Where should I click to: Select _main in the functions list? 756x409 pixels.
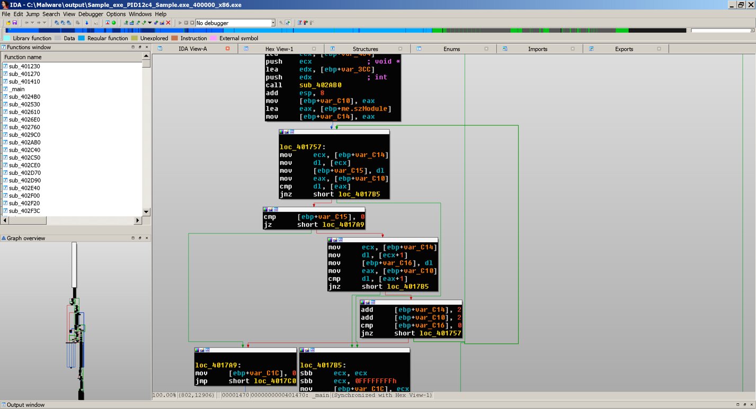coord(16,89)
